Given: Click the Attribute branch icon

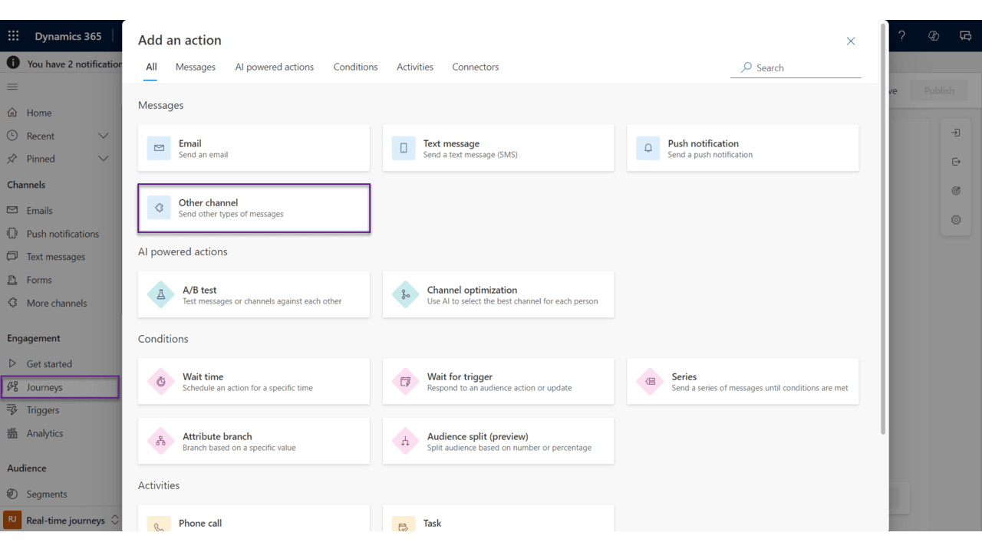Looking at the screenshot, I should [161, 441].
